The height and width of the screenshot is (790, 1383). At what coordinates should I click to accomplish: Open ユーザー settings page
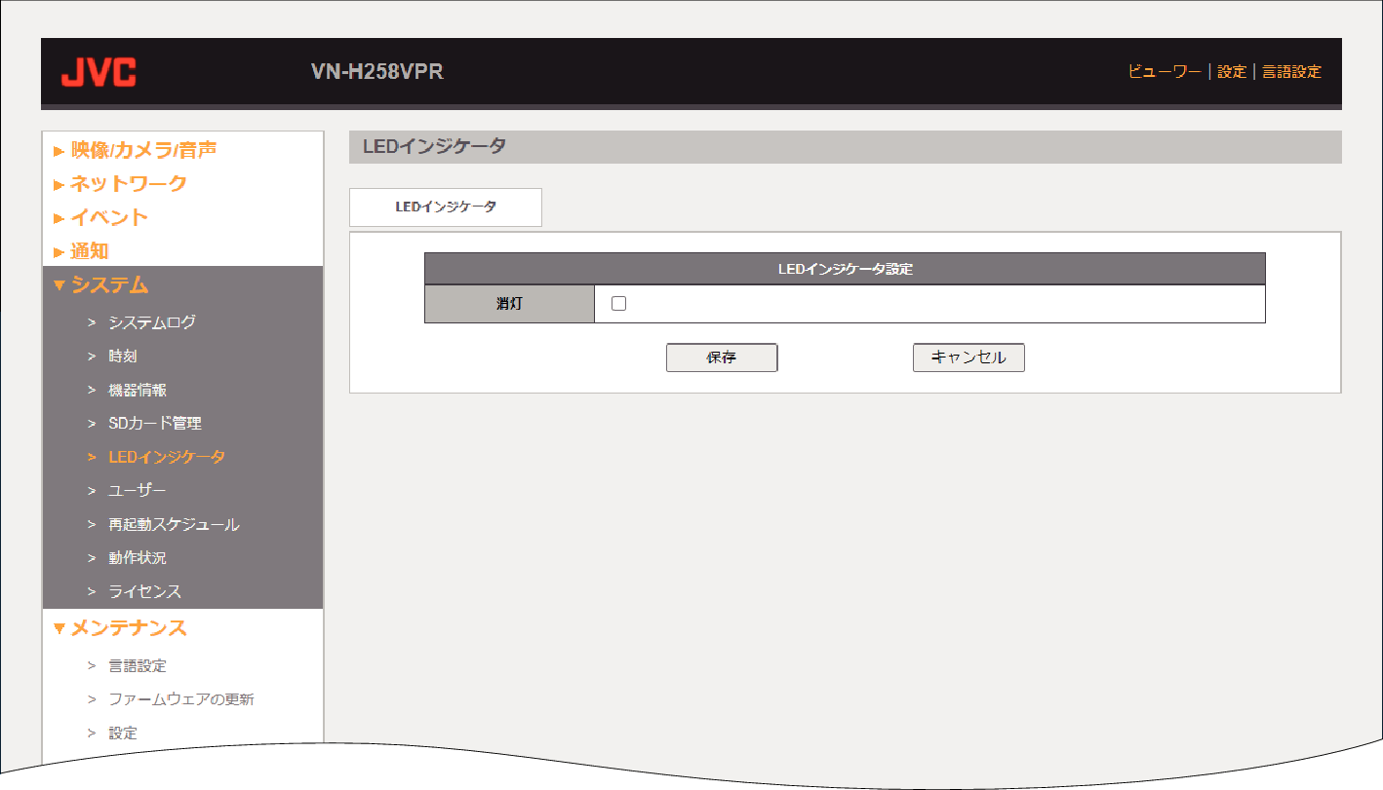point(138,491)
